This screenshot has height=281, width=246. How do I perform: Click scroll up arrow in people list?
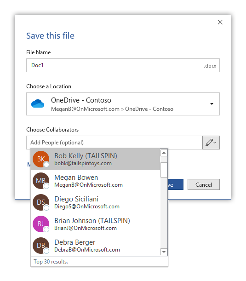point(164,153)
